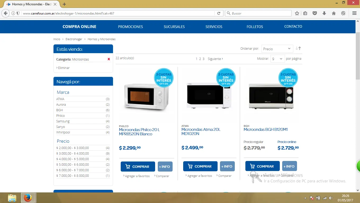The width and height of the screenshot is (360, 203).
Task: Click the Eliminar filters link
Action: tap(64, 68)
